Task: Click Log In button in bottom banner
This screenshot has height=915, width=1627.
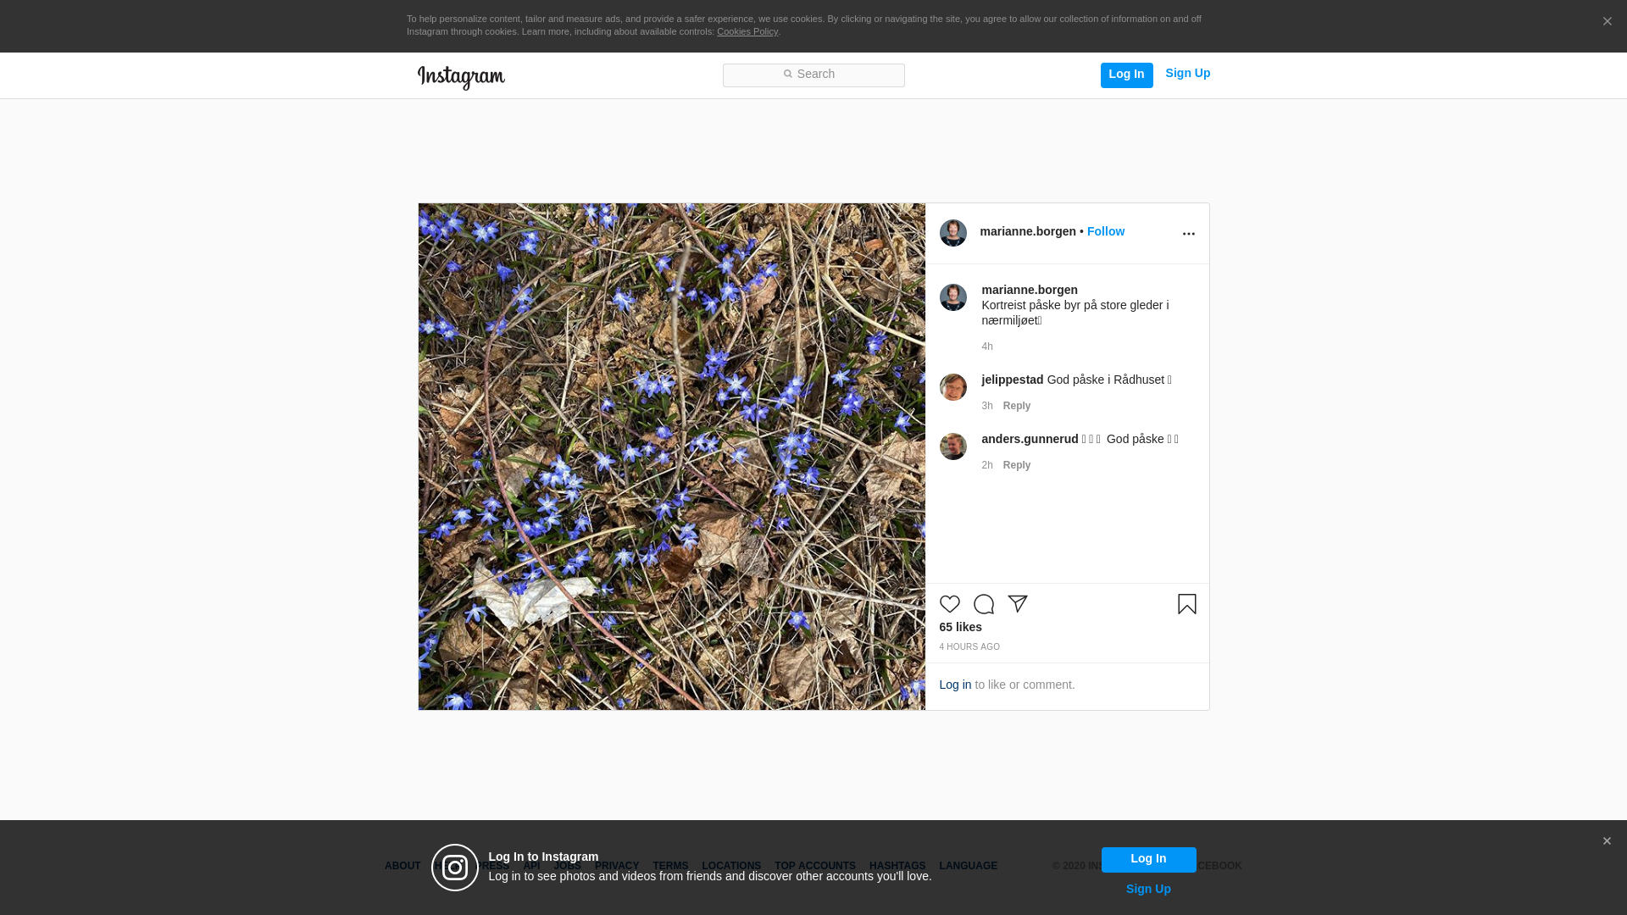Action: (1149, 859)
